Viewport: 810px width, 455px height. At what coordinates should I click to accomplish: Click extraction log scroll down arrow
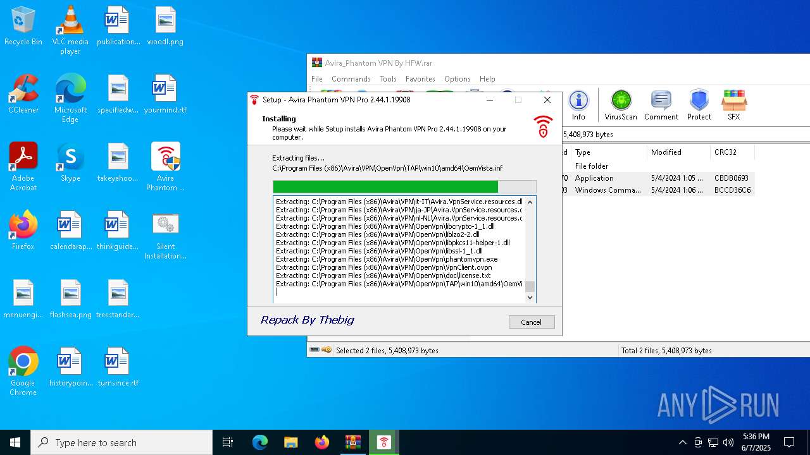tap(530, 297)
